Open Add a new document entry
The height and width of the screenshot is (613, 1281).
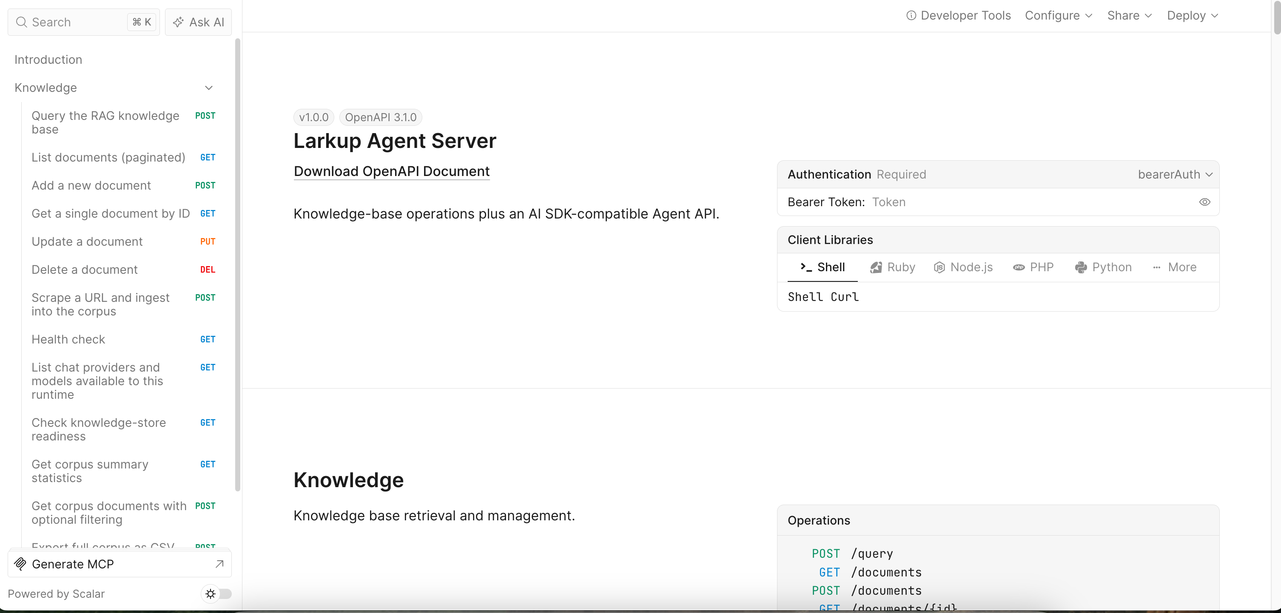click(x=123, y=185)
